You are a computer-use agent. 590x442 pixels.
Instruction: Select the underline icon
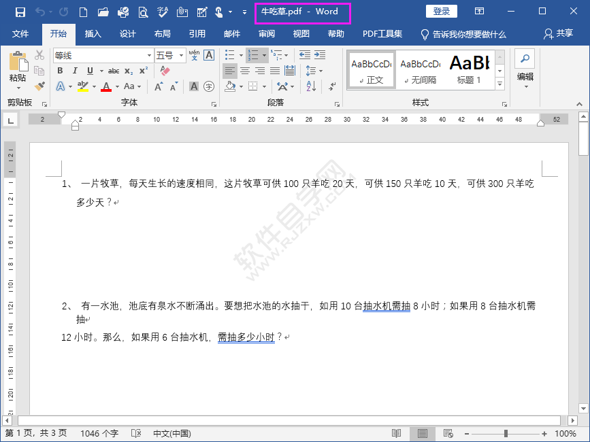[89, 71]
